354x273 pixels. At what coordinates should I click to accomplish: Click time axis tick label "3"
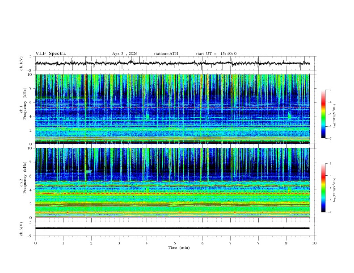[119, 243]
